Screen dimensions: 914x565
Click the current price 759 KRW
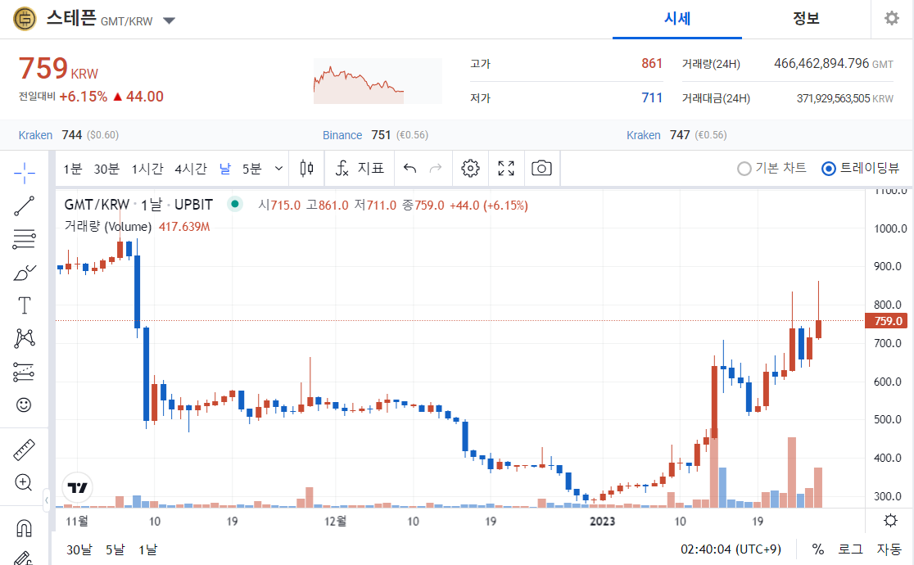pyautogui.click(x=58, y=69)
